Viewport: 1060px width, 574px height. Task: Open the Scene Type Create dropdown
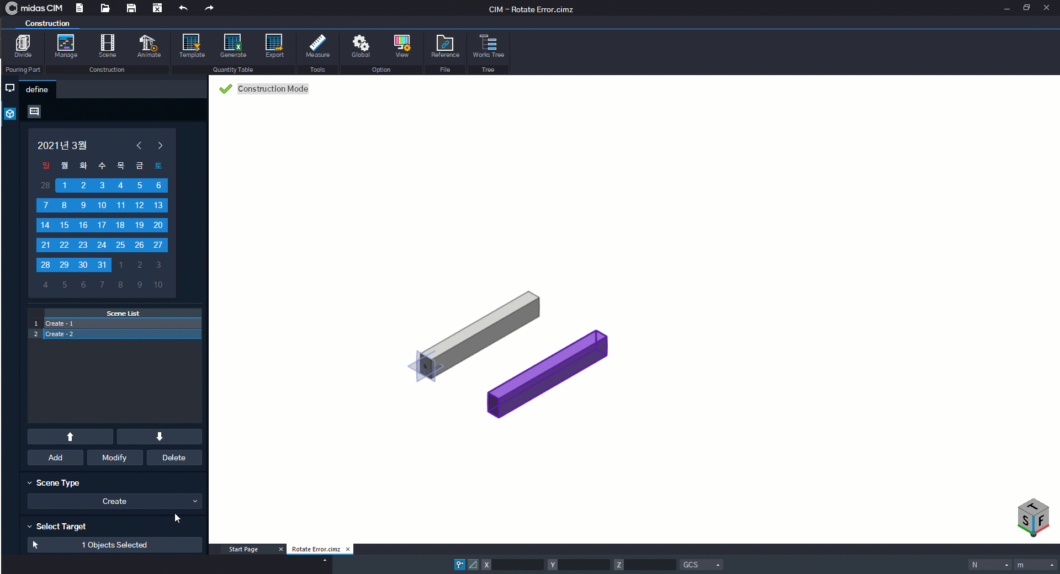tap(115, 501)
